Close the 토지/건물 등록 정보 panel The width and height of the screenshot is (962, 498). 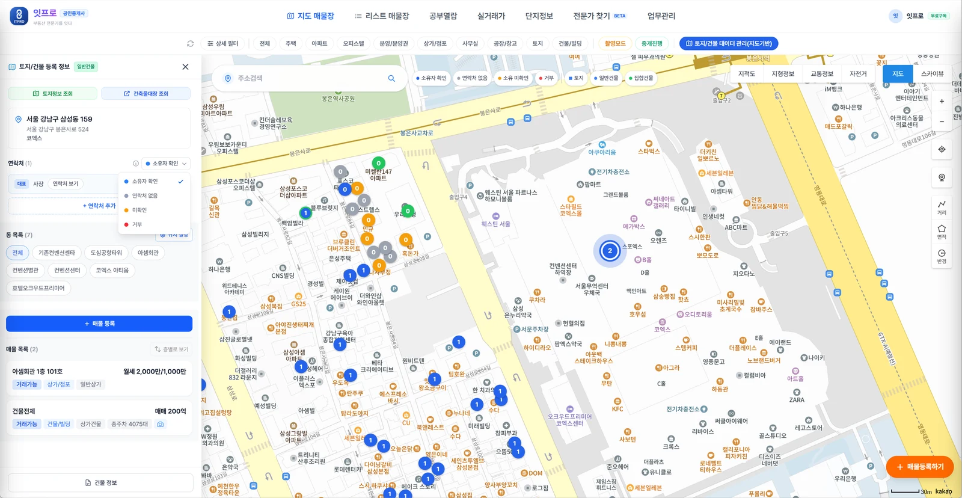(185, 67)
